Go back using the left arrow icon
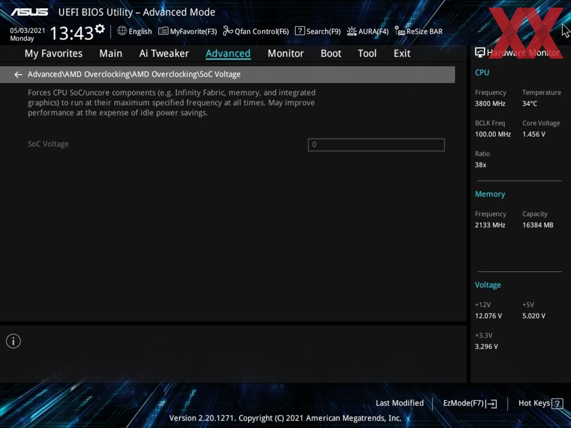The height and width of the screenshot is (428, 571). [18, 74]
